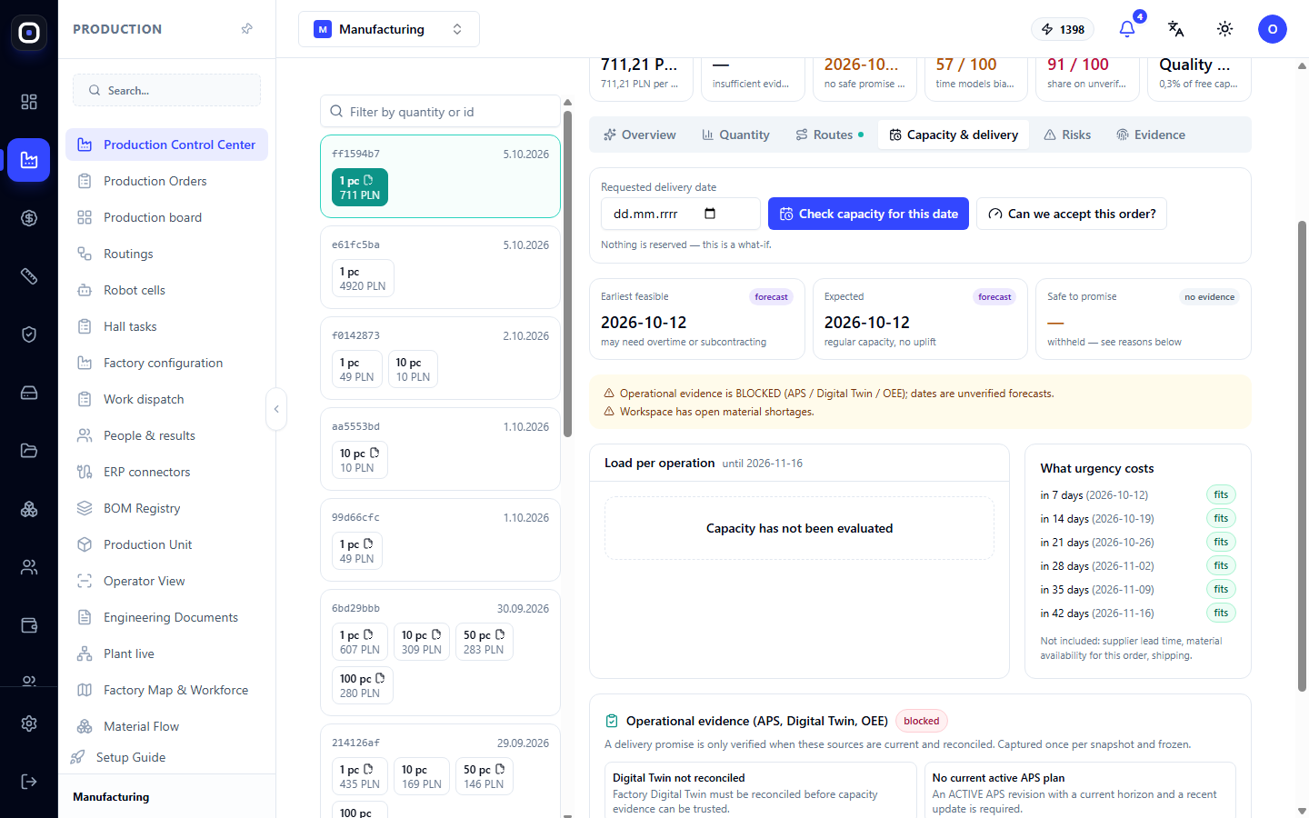This screenshot has width=1309, height=818.
Task: Select snapshot card aa5553bd
Action: [x=440, y=449]
